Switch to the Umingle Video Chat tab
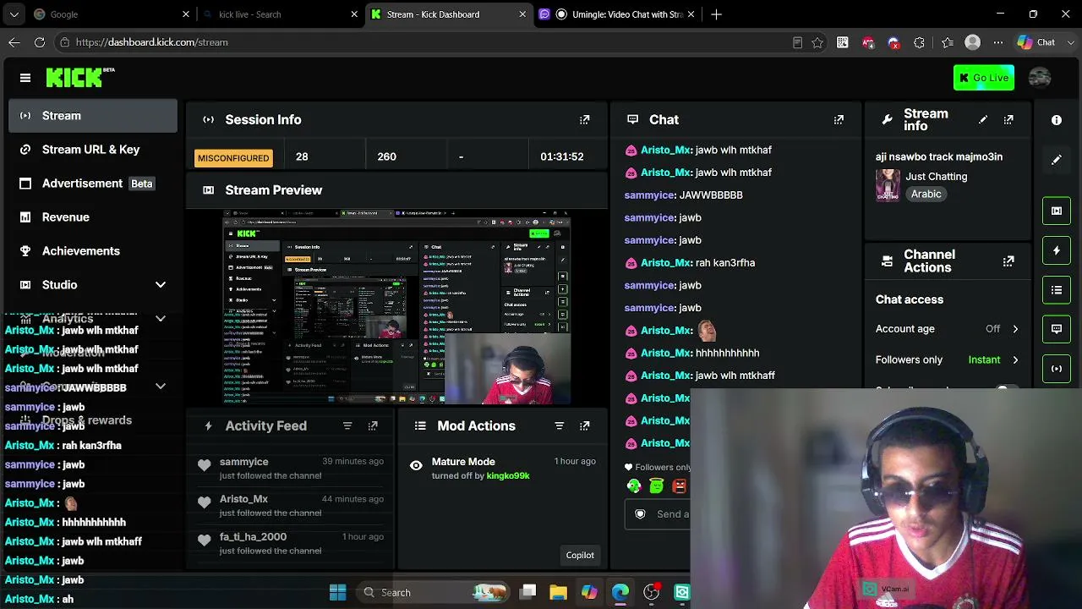The image size is (1082, 609). tap(616, 14)
